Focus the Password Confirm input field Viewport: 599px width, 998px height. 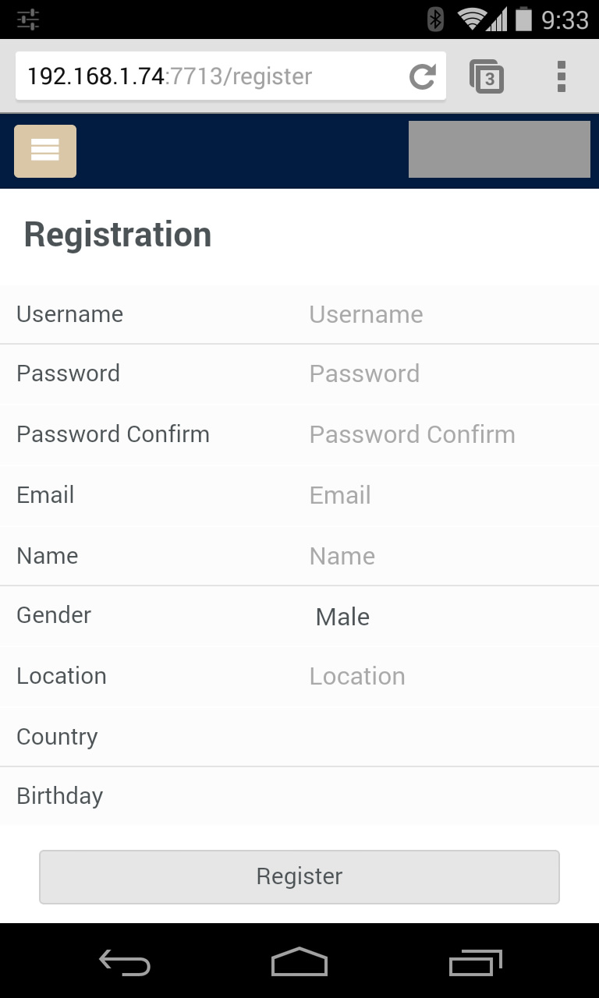pyautogui.click(x=445, y=434)
